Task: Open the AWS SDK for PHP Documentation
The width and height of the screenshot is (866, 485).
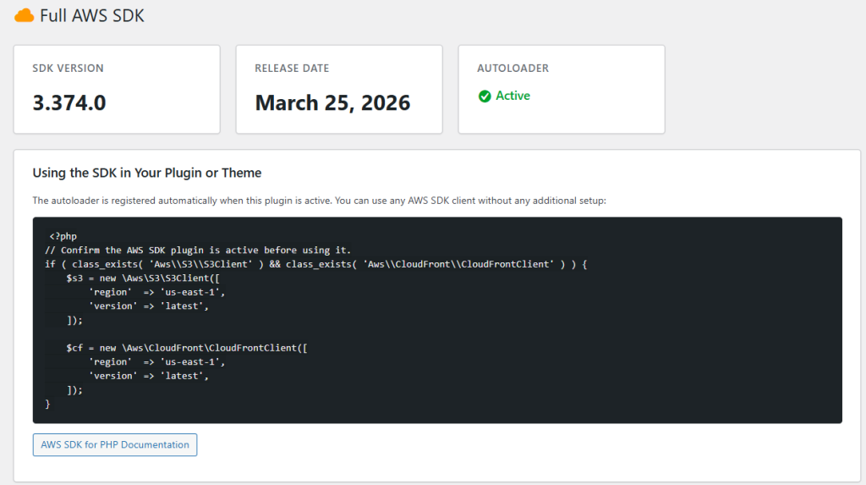Action: [x=115, y=444]
